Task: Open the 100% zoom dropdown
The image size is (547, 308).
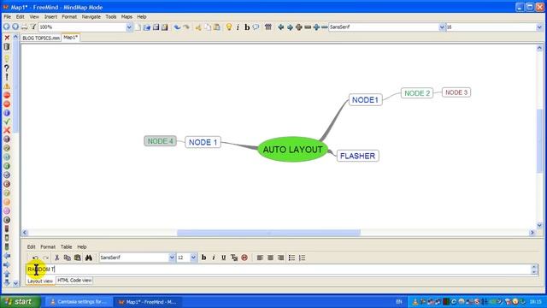Action: coord(129,27)
